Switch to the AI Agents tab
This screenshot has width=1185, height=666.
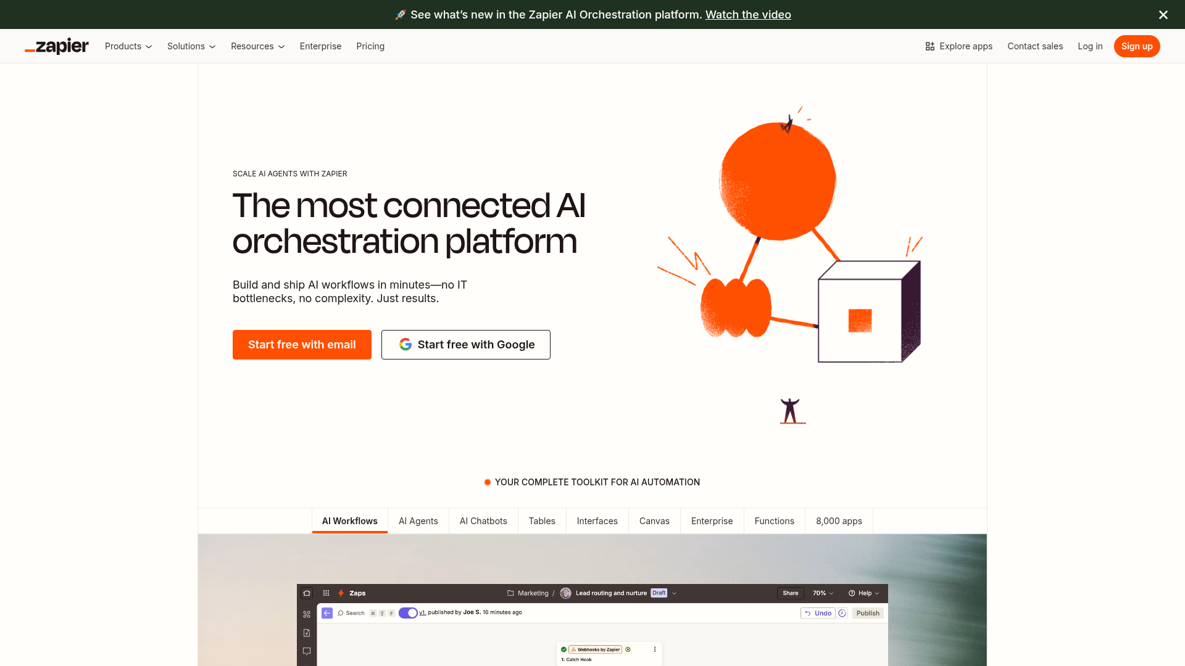coord(418,521)
